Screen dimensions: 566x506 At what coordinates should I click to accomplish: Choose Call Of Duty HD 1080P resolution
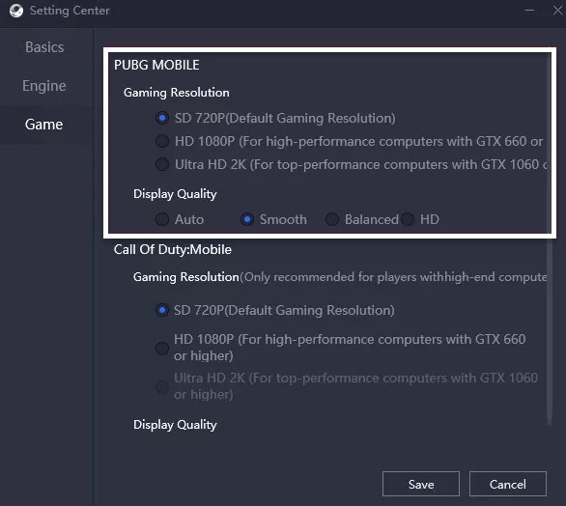(x=162, y=349)
